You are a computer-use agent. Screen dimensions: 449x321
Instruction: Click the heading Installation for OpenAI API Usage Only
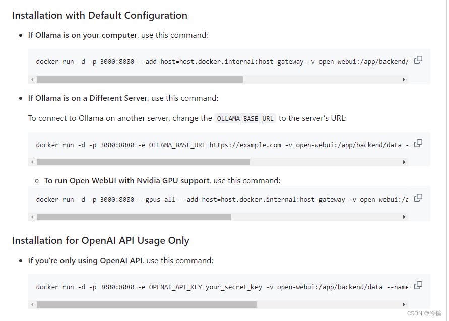click(x=101, y=240)
